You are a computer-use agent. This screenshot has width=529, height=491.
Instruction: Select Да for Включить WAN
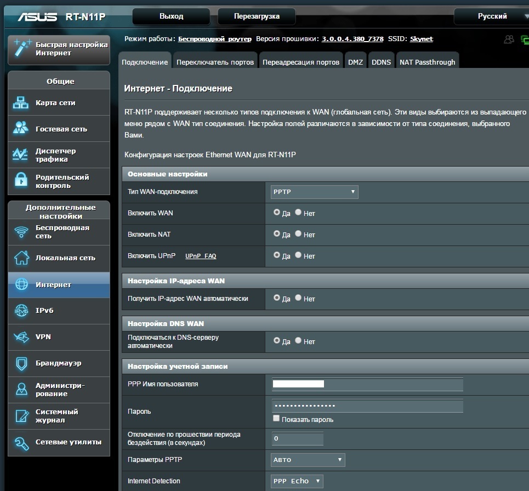click(x=277, y=212)
